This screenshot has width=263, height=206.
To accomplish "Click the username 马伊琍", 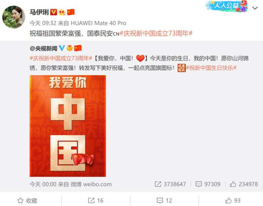I will pyautogui.click(x=39, y=12).
